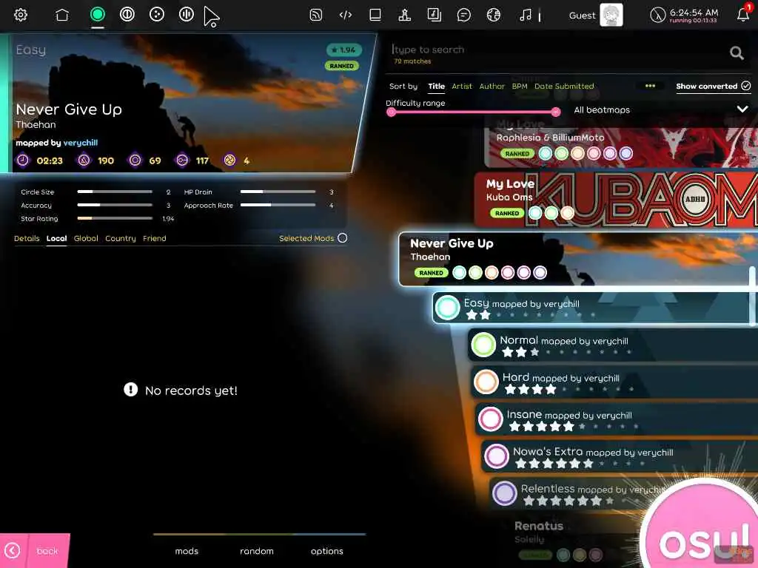Select the Nowa's Extra difficulty
This screenshot has height=568, width=758.
click(x=620, y=456)
